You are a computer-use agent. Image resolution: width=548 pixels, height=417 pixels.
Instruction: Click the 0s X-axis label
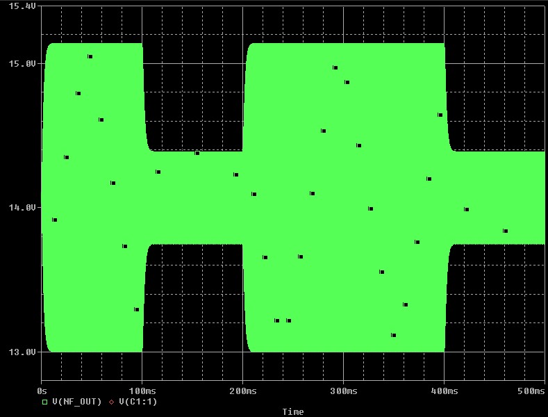click(42, 391)
